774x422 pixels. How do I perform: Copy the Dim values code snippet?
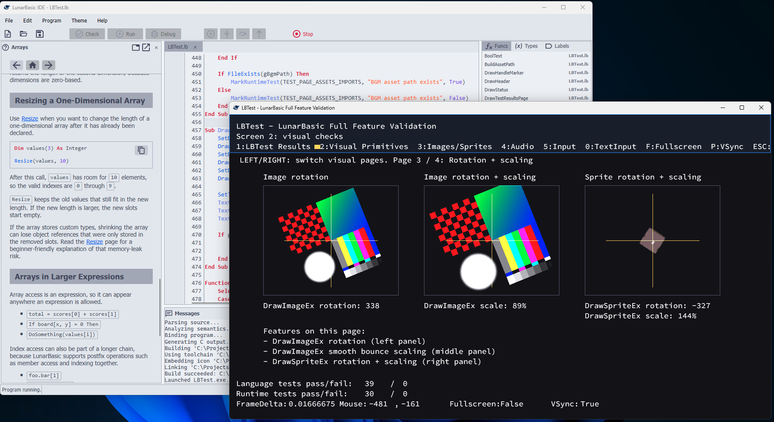(141, 150)
